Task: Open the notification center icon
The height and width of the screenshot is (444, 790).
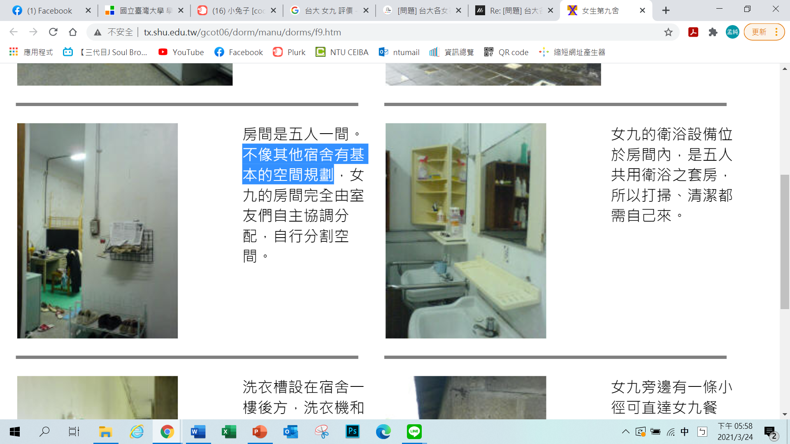Action: (771, 432)
